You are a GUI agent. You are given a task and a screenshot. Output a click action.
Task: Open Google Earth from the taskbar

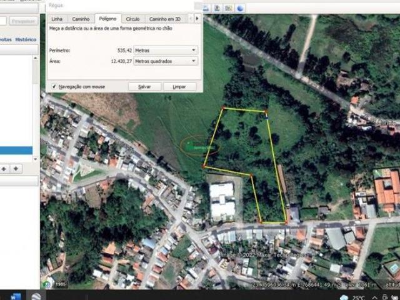(x=36, y=296)
